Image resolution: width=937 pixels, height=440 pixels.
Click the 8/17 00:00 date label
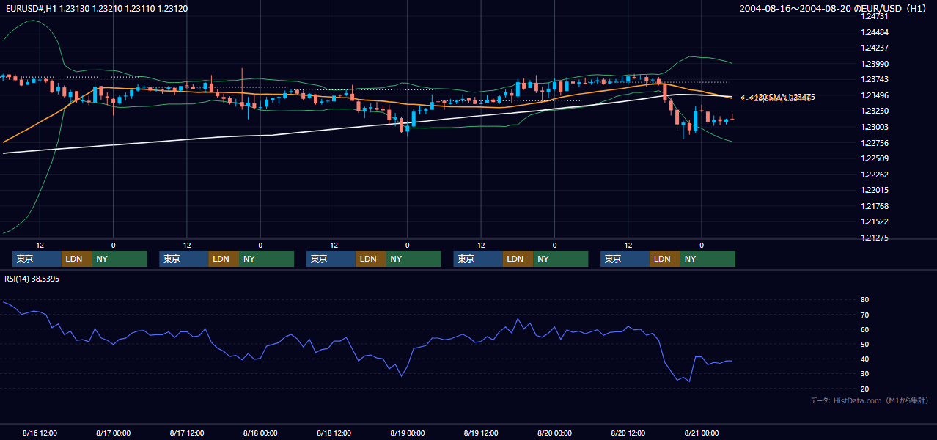(x=113, y=433)
